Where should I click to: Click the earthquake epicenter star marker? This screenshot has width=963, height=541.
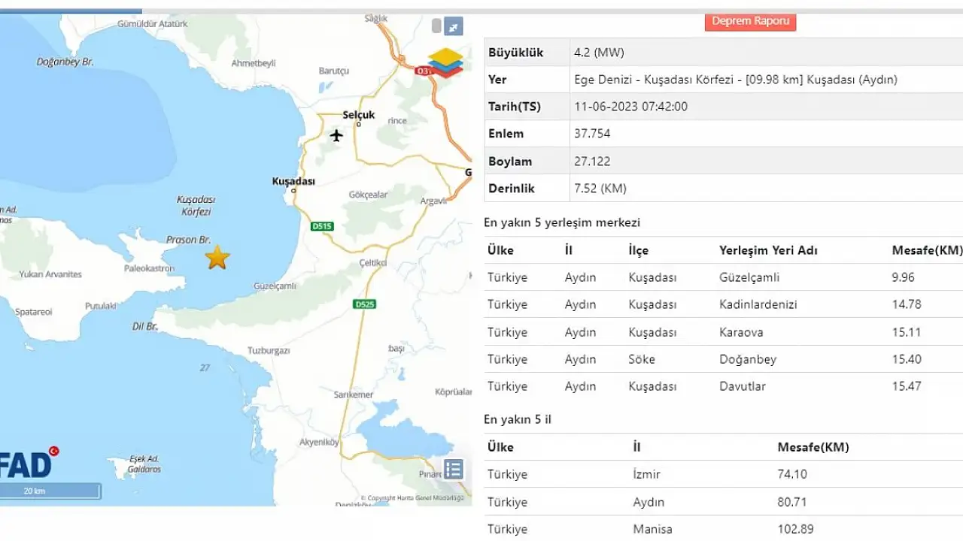point(217,257)
